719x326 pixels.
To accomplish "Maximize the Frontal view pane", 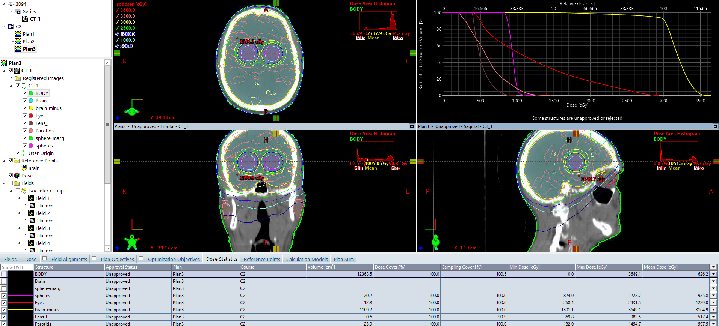I will pos(412,126).
